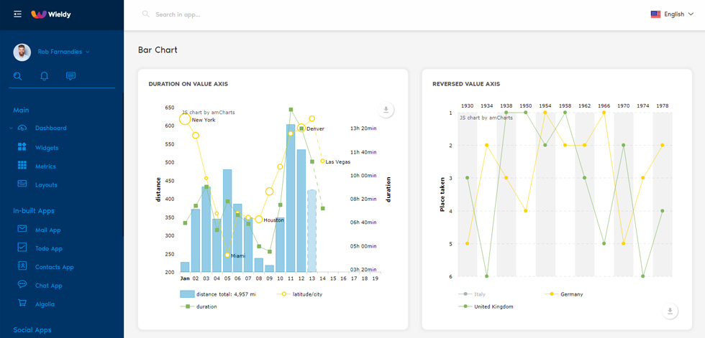Screen dimensions: 705x338
Task: Open the English language dropdown
Action: (x=673, y=14)
